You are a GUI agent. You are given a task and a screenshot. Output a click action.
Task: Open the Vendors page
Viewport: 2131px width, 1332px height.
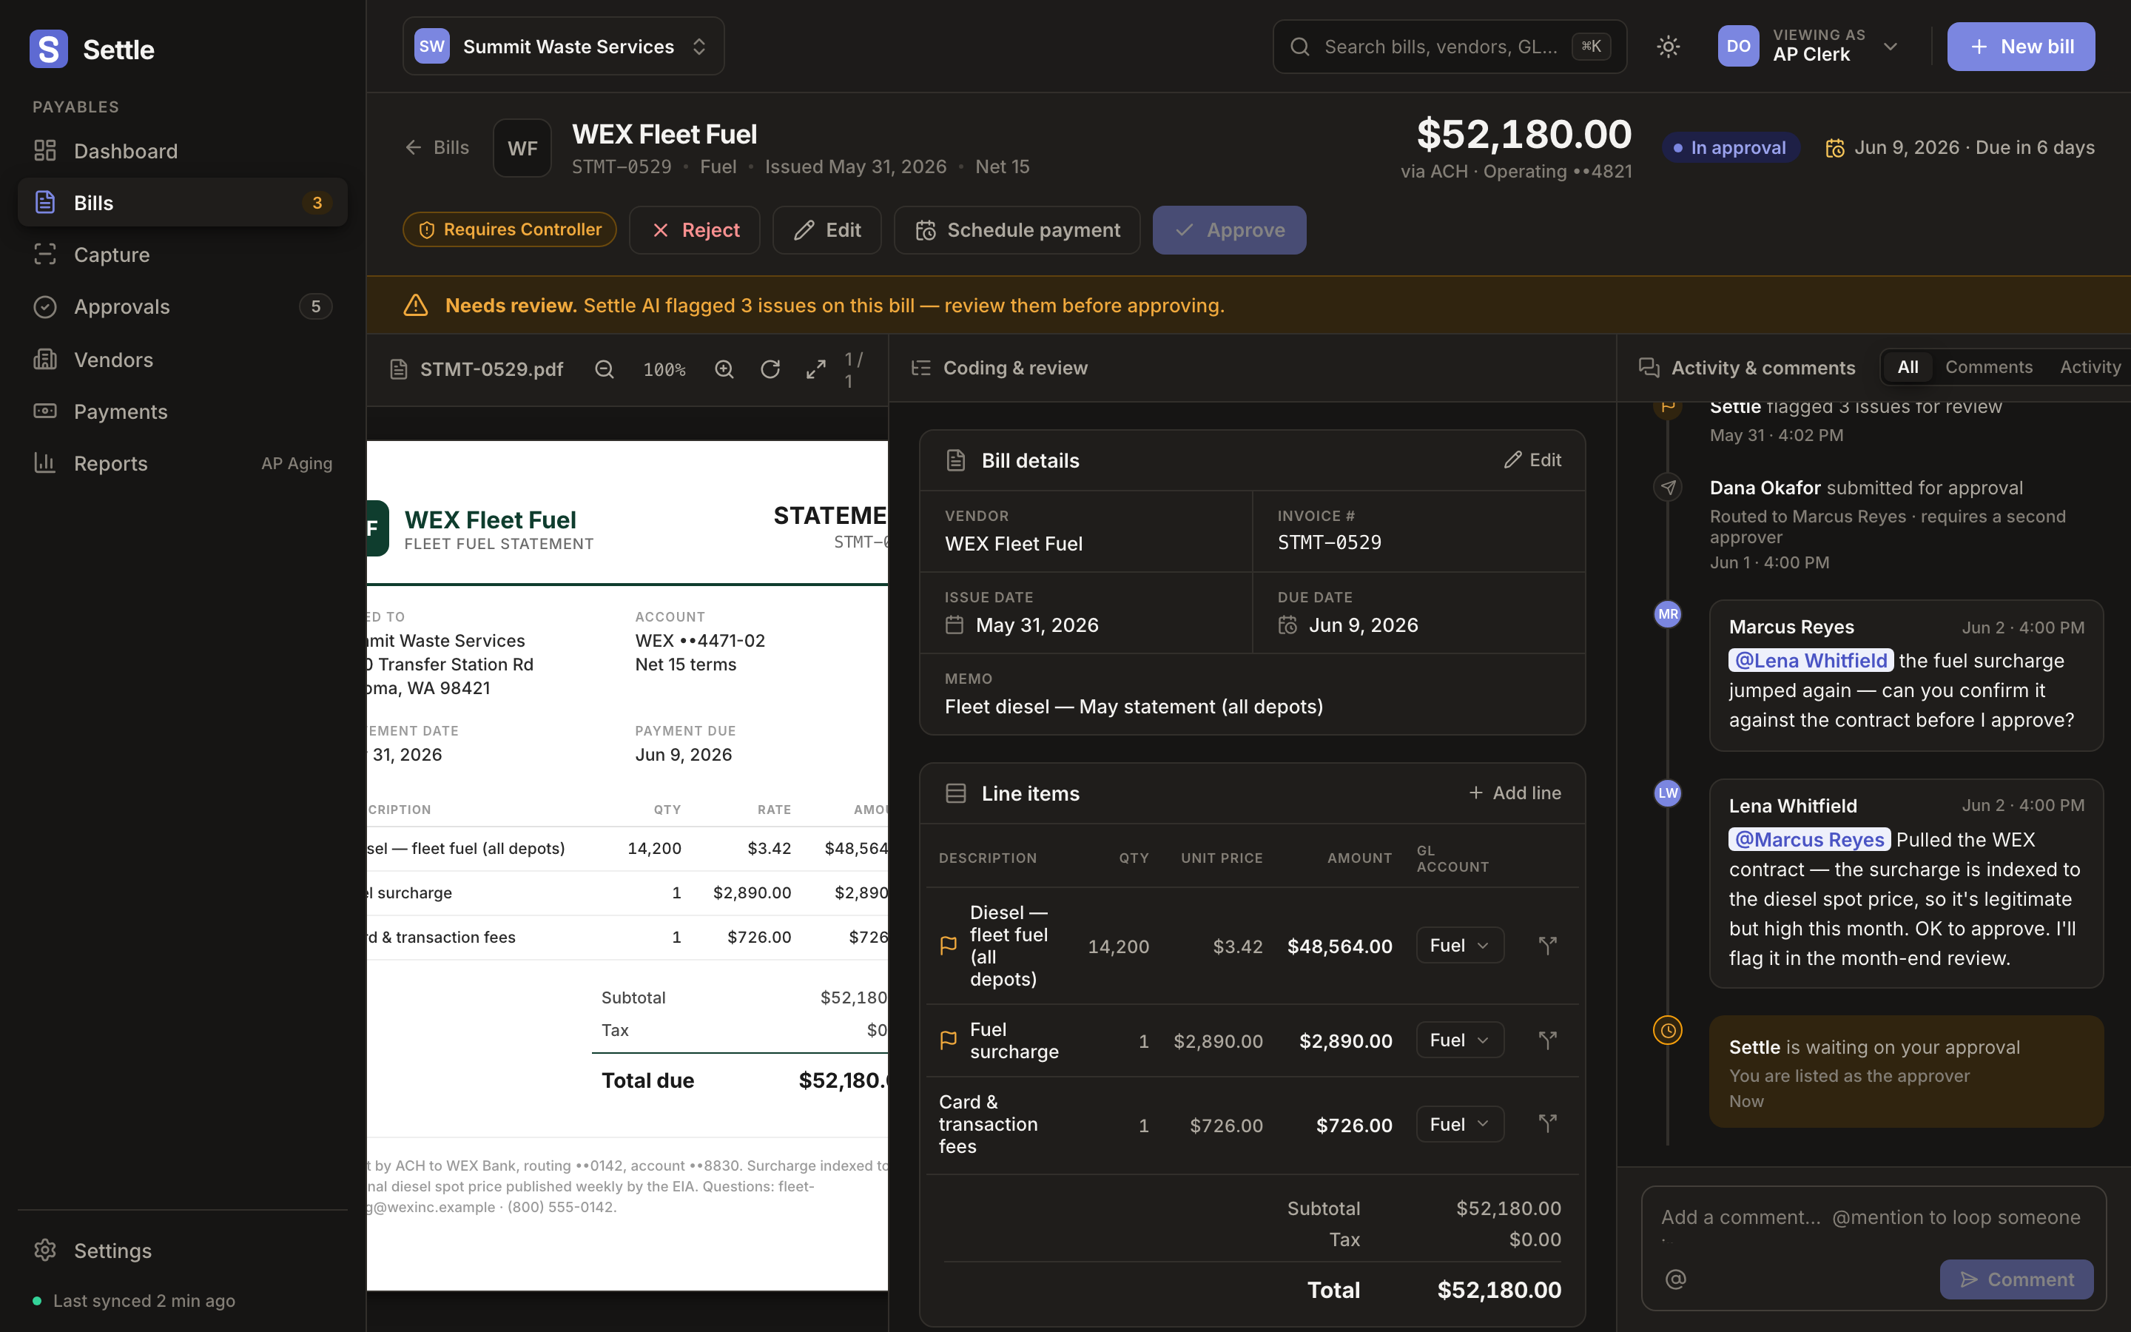[x=182, y=360]
